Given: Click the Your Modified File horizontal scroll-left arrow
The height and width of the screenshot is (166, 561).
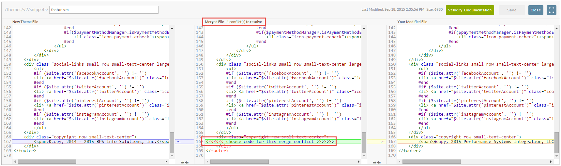Looking at the screenshot, I should [399, 161].
